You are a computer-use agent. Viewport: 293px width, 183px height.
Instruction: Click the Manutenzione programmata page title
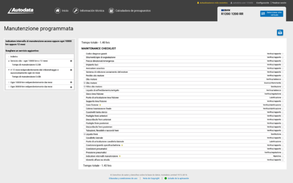coord(39,29)
